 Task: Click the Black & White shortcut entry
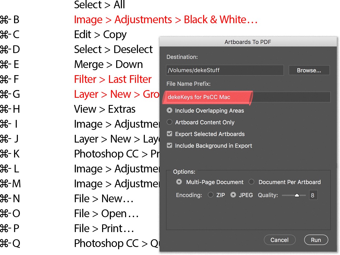coord(166,20)
